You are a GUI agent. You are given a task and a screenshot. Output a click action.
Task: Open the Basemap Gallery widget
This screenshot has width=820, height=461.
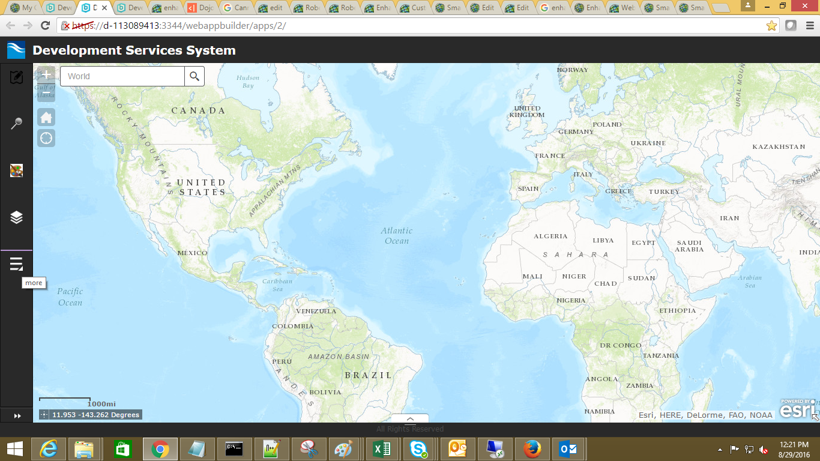[x=16, y=170]
